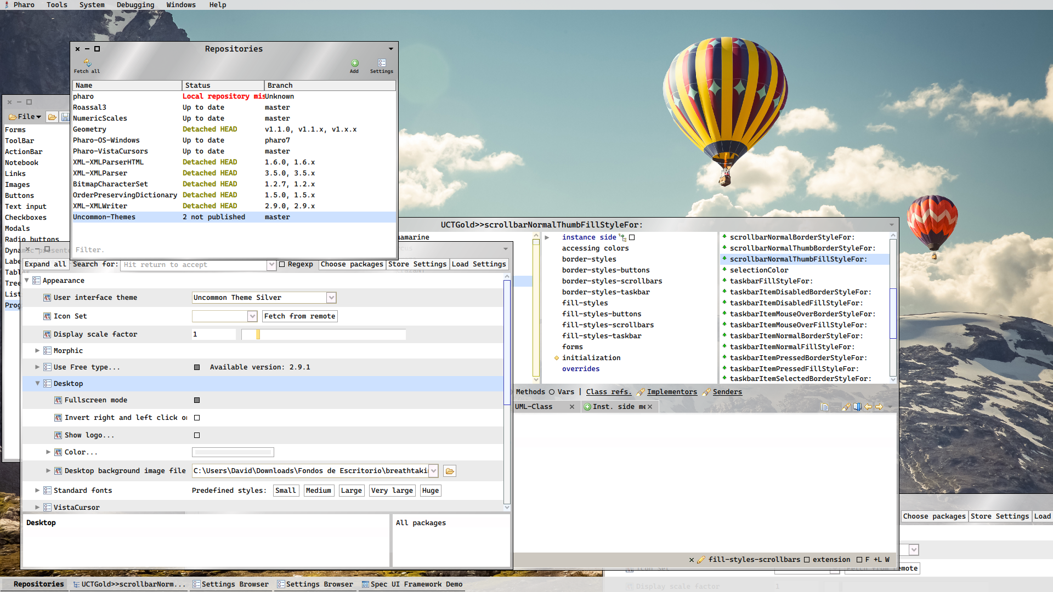Click the open folder icon next to File menu
This screenshot has height=592, width=1053.
tap(52, 117)
